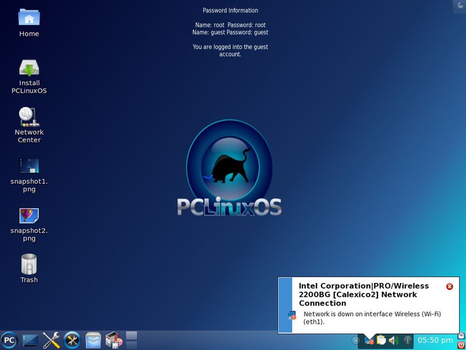Open the wrench and screwdriver settings launcher

pos(51,340)
